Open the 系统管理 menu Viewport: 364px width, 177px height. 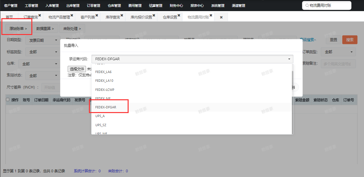218,6
